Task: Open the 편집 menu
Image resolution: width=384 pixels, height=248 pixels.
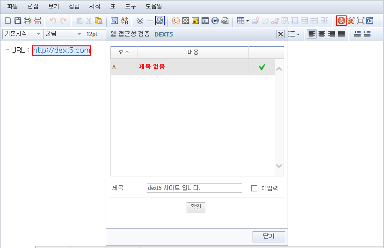Action: coord(33,7)
